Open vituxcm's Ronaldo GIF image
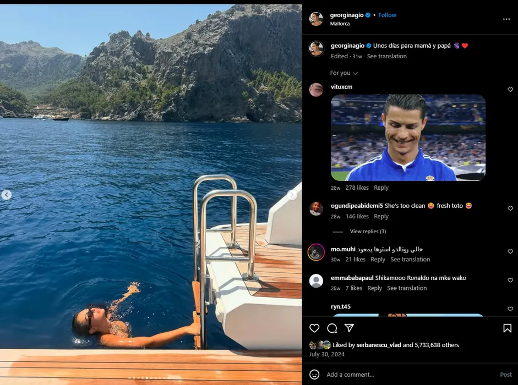This screenshot has width=518, height=385. 408,137
